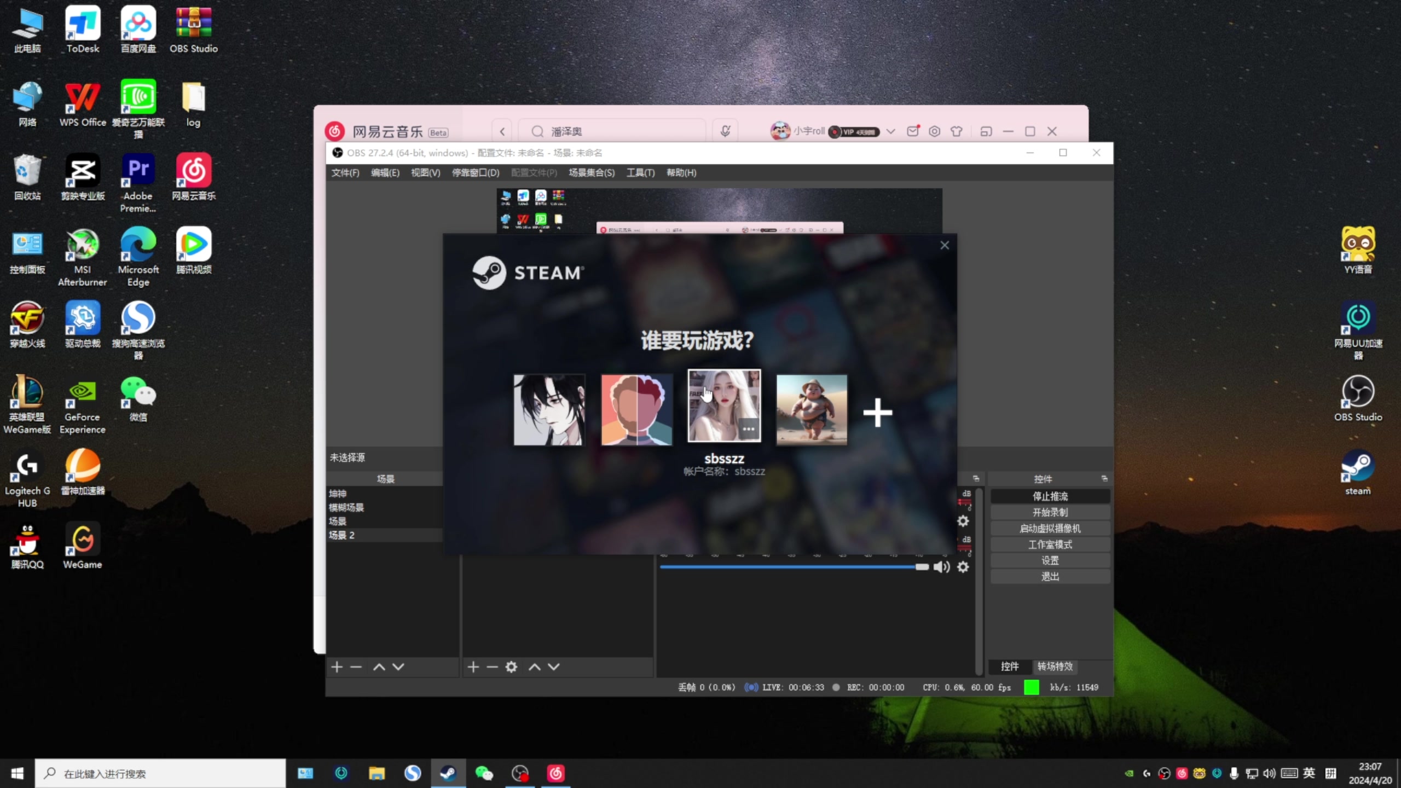The height and width of the screenshot is (788, 1401).
Task: Open OBS 场景集合(S) menu
Action: [592, 172]
